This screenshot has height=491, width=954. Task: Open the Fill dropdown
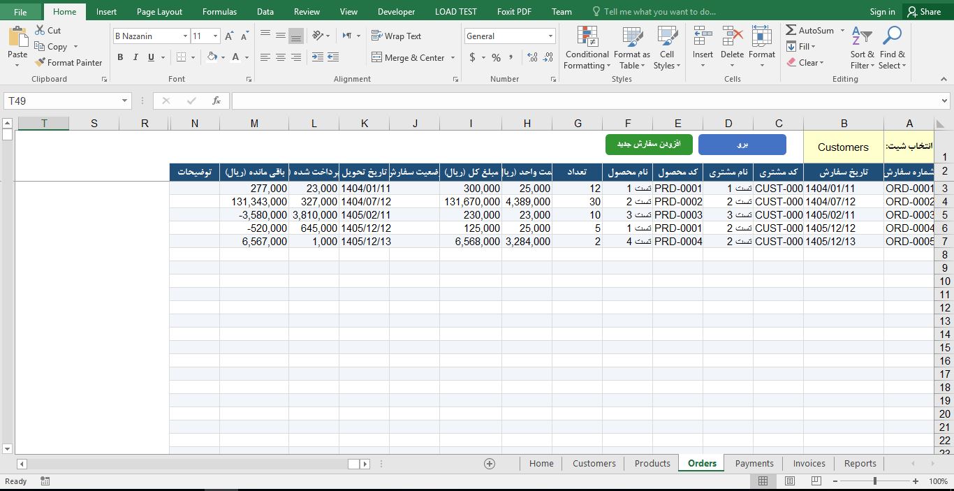coord(801,46)
